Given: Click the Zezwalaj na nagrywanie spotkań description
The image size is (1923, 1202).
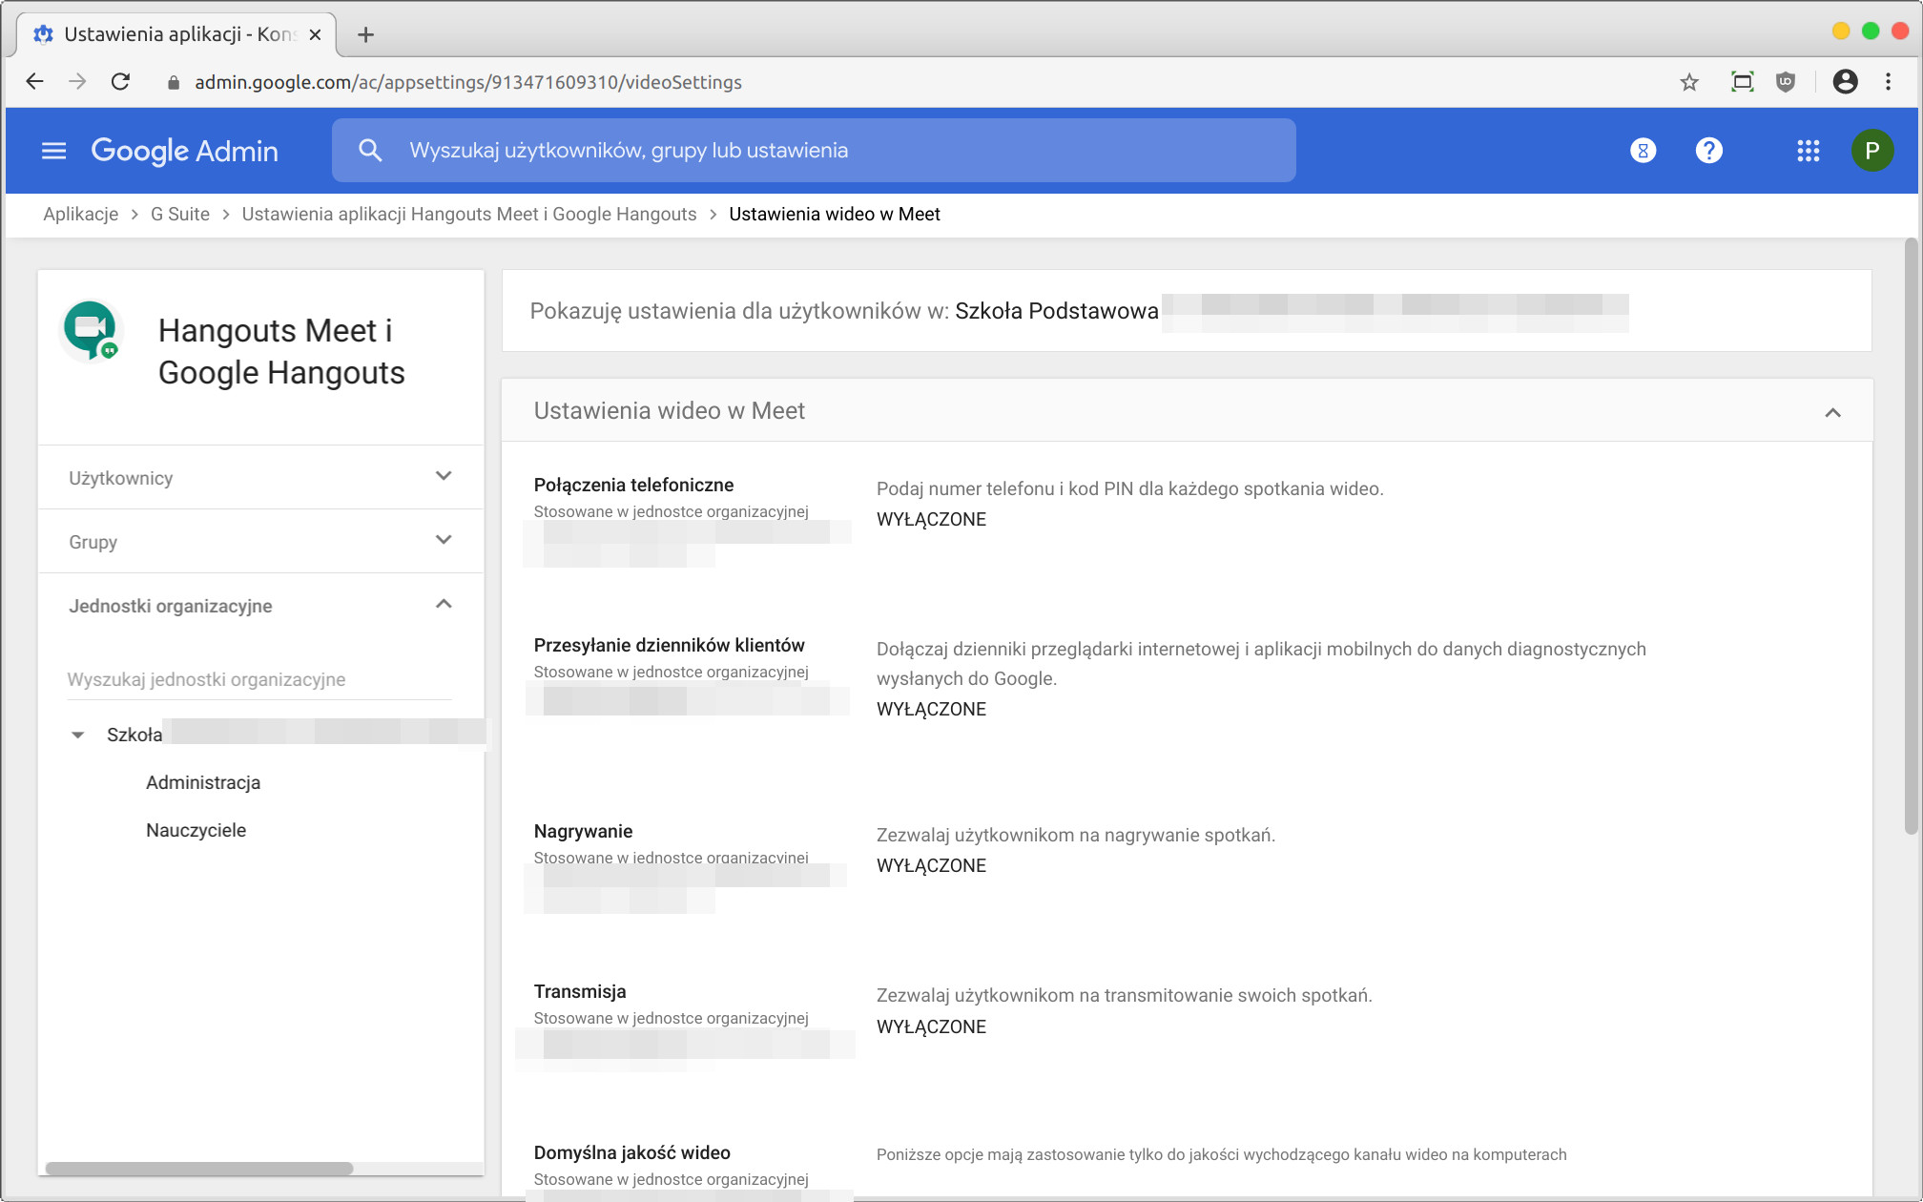Looking at the screenshot, I should click(x=1076, y=835).
